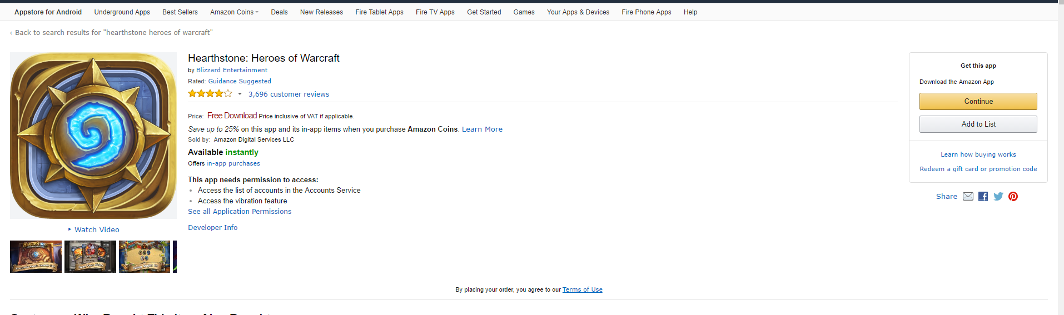
Task: Click the Get this app heading
Action: (x=978, y=66)
